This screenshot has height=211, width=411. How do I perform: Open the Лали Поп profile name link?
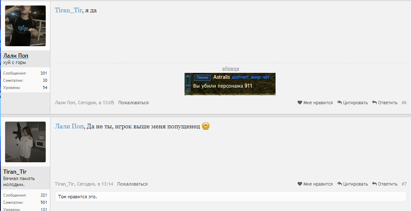tap(16, 56)
